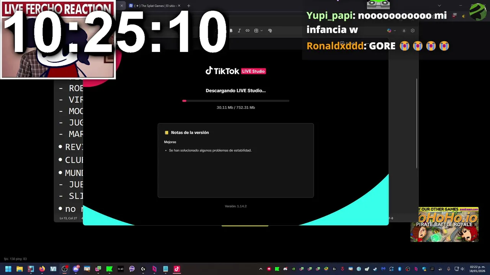Screen dimensions: 490x275
Task: Select The Splat Games browser tab
Action: (155, 6)
